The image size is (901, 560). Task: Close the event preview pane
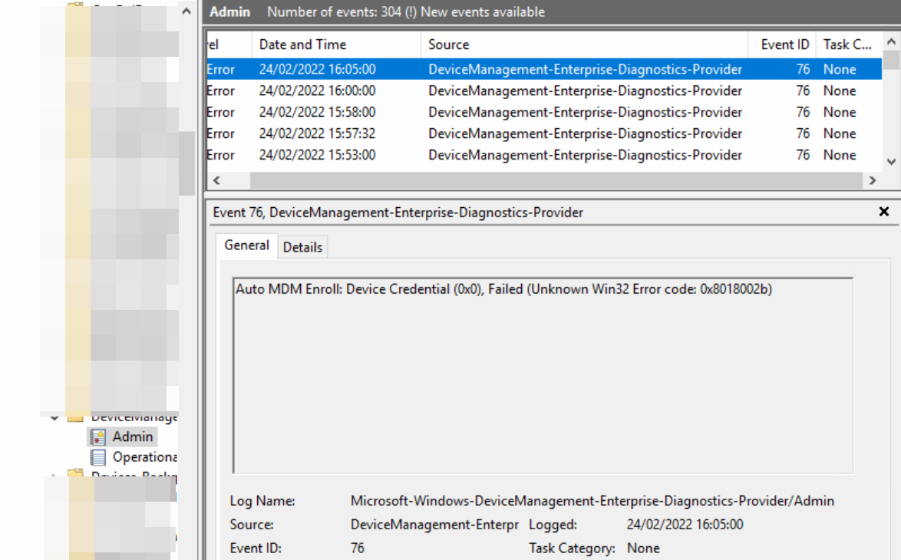884,212
